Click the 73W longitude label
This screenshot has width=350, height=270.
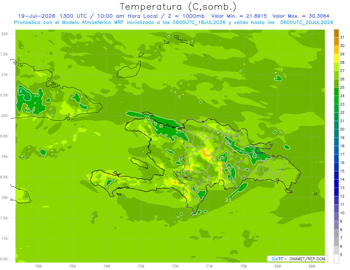[x=141, y=266]
